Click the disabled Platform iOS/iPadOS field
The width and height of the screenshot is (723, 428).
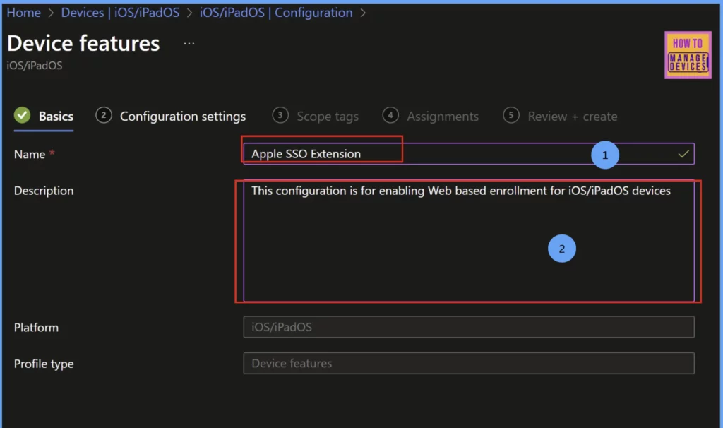(469, 327)
